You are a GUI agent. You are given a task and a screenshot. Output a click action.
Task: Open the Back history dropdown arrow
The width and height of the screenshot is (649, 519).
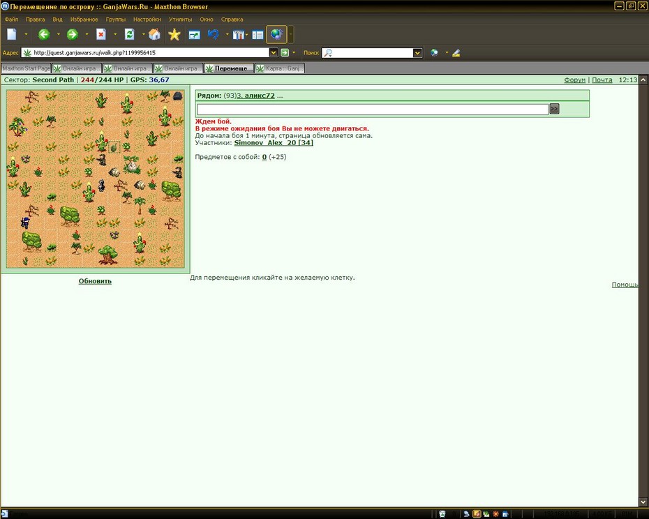59,34
